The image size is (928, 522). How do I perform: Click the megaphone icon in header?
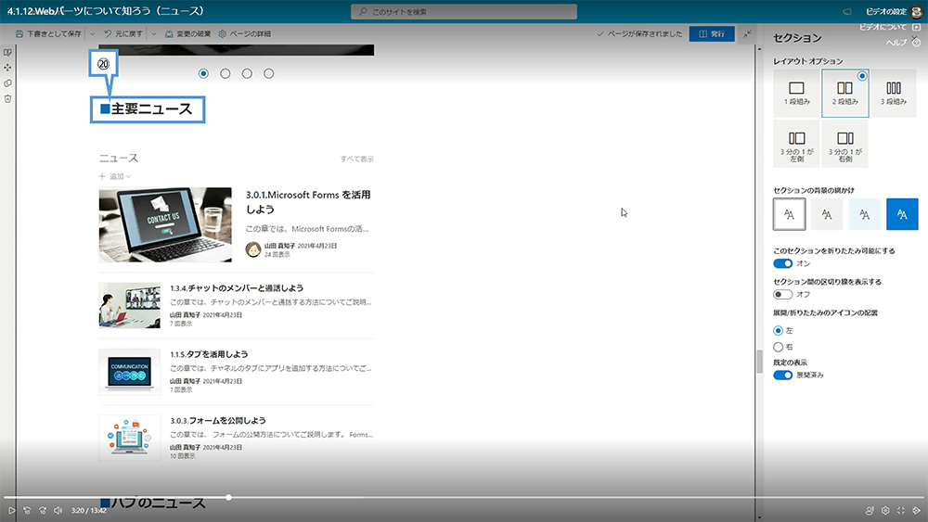coord(847,11)
